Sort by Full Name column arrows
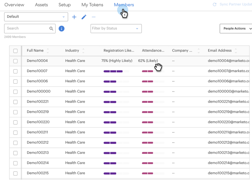 pos(48,51)
